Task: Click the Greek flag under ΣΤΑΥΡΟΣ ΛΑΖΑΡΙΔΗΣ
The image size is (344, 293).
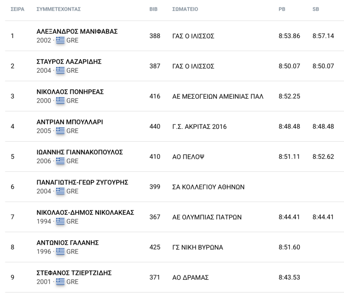Action: 60,70
